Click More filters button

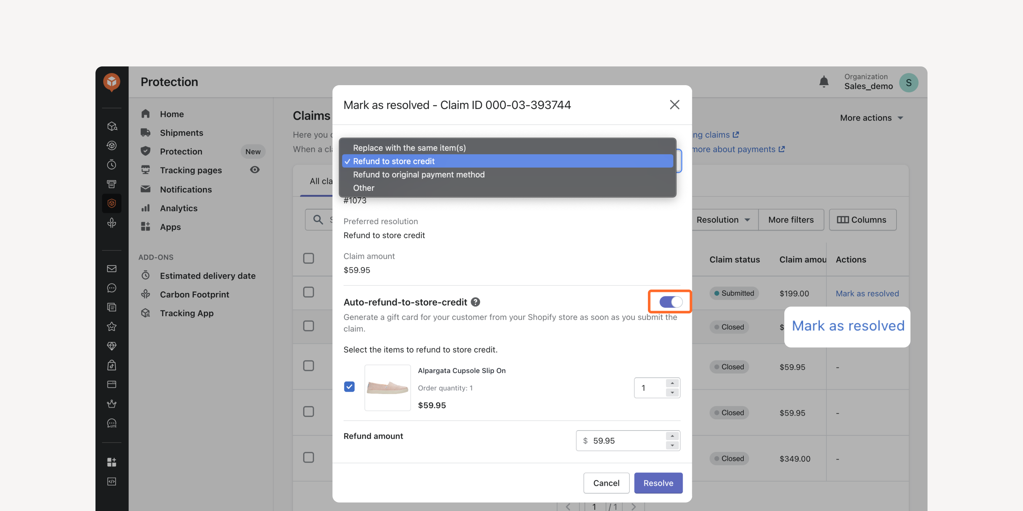click(791, 219)
